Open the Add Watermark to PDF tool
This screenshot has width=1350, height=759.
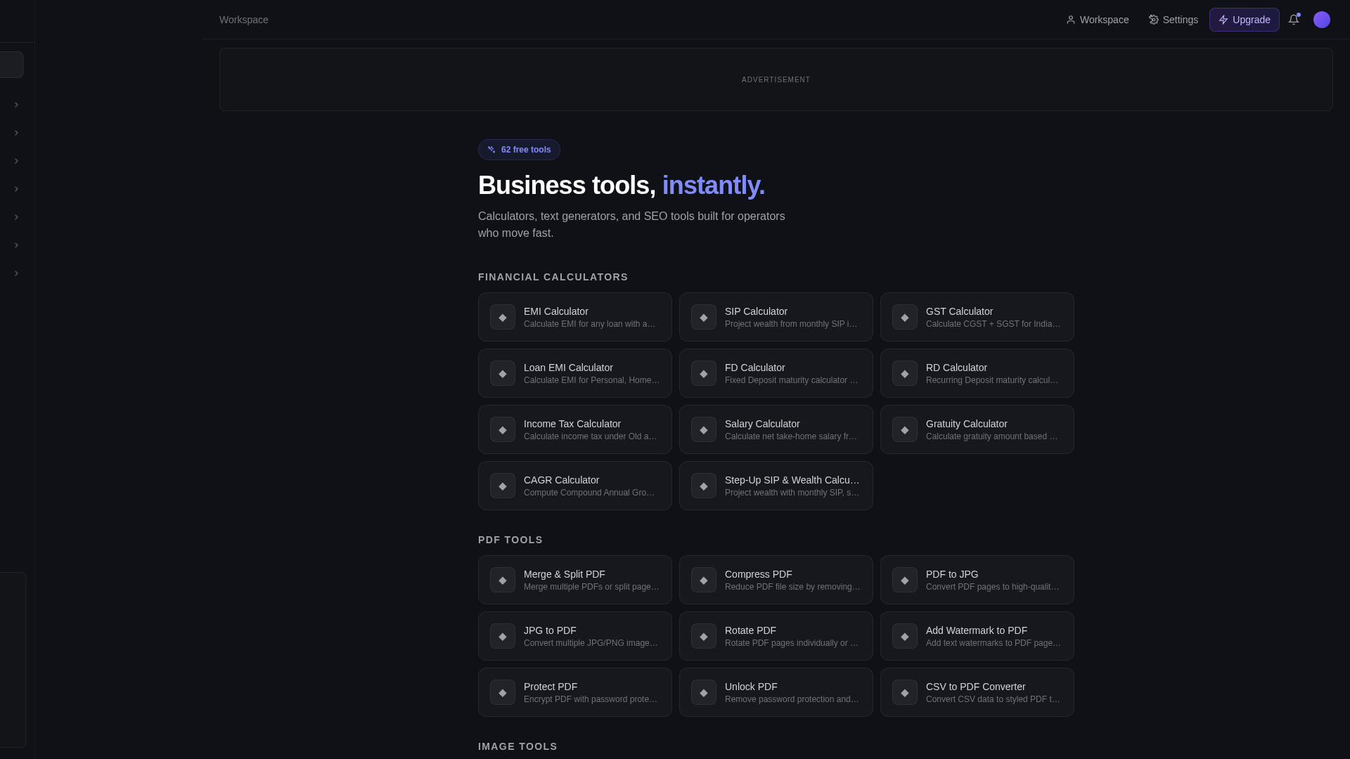(x=977, y=636)
